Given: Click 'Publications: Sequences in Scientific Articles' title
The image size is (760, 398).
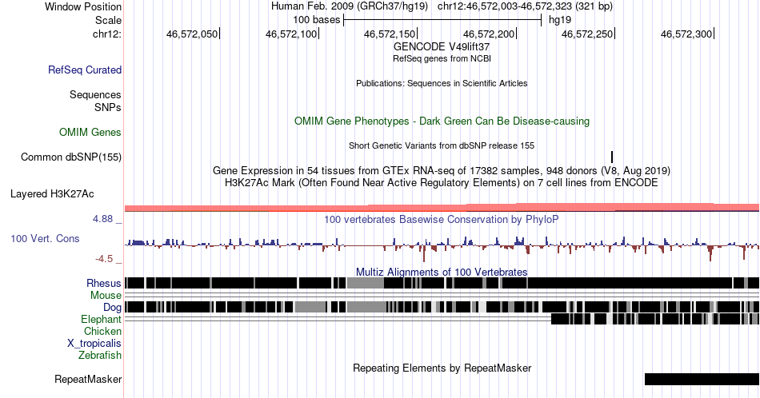Looking at the screenshot, I should click(x=442, y=83).
